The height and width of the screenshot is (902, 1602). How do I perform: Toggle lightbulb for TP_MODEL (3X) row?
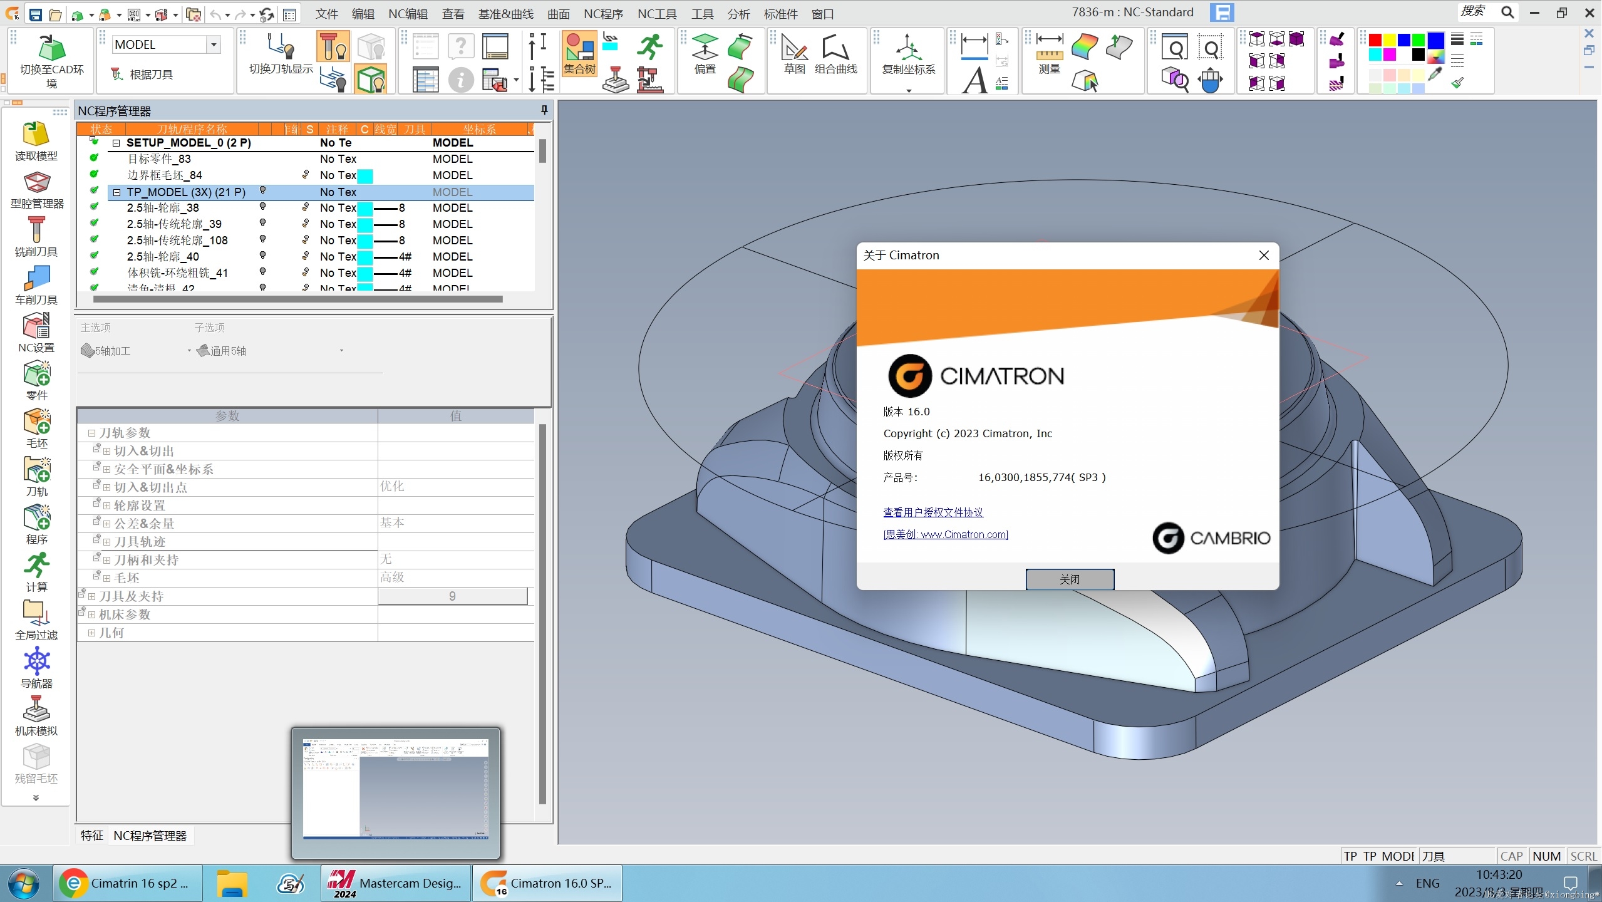pyautogui.click(x=262, y=190)
